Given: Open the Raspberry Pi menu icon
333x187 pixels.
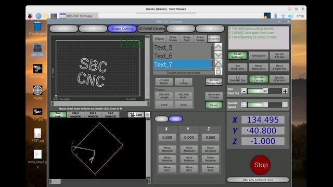Looking at the screenshot, I should [30, 16].
